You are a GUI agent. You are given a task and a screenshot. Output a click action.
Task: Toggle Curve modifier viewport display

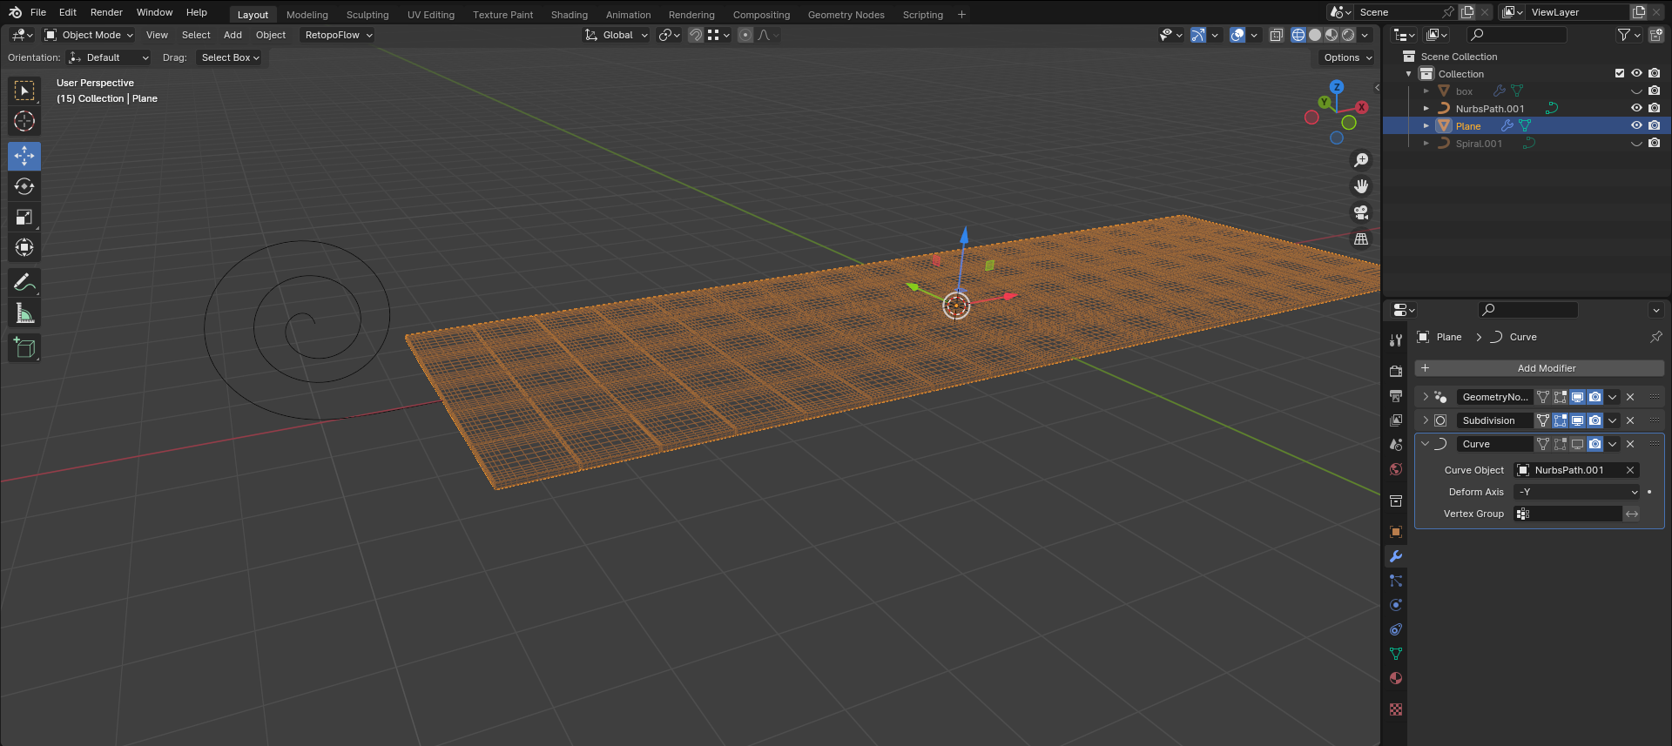[x=1577, y=444]
